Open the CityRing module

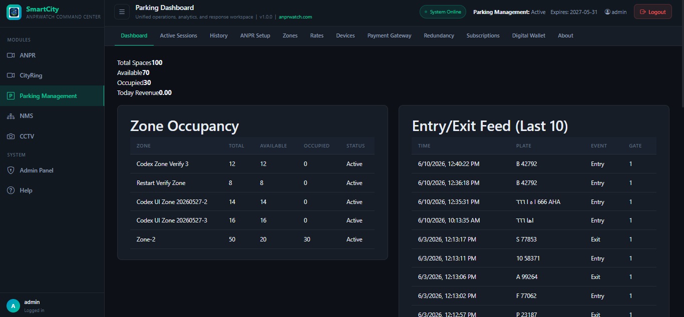point(52,75)
